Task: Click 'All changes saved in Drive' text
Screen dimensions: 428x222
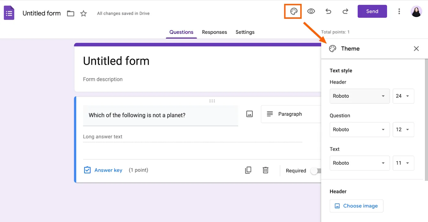Action: point(123,13)
